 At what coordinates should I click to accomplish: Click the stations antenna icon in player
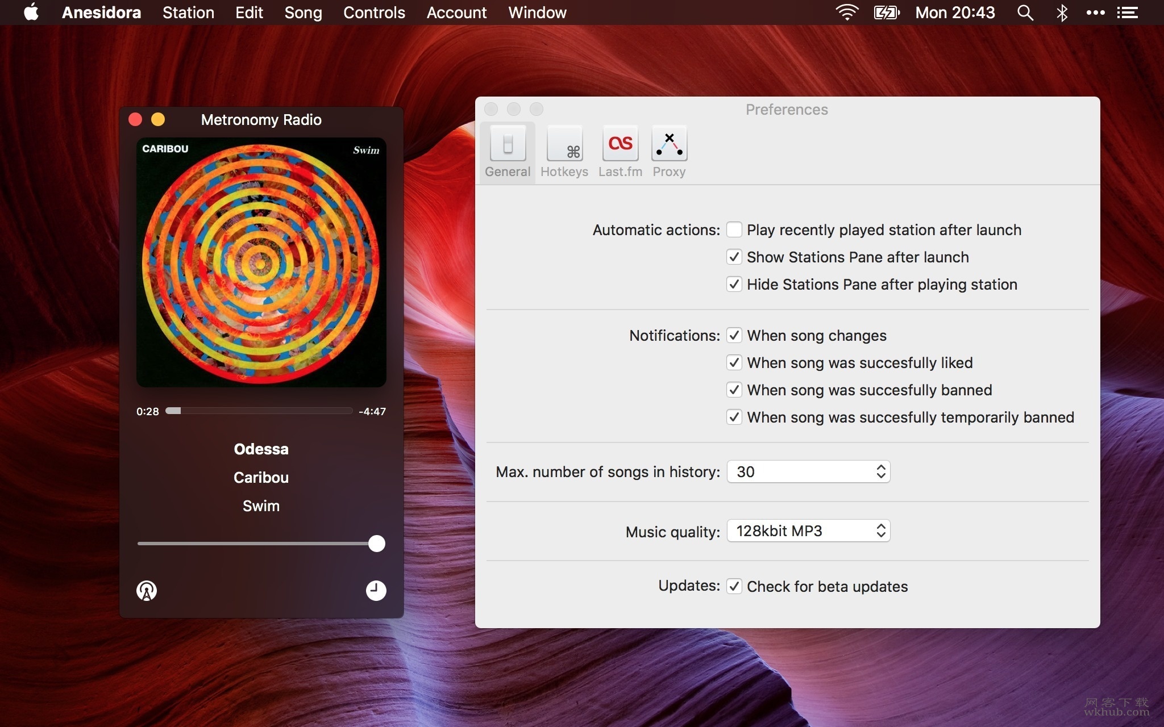pyautogui.click(x=147, y=591)
